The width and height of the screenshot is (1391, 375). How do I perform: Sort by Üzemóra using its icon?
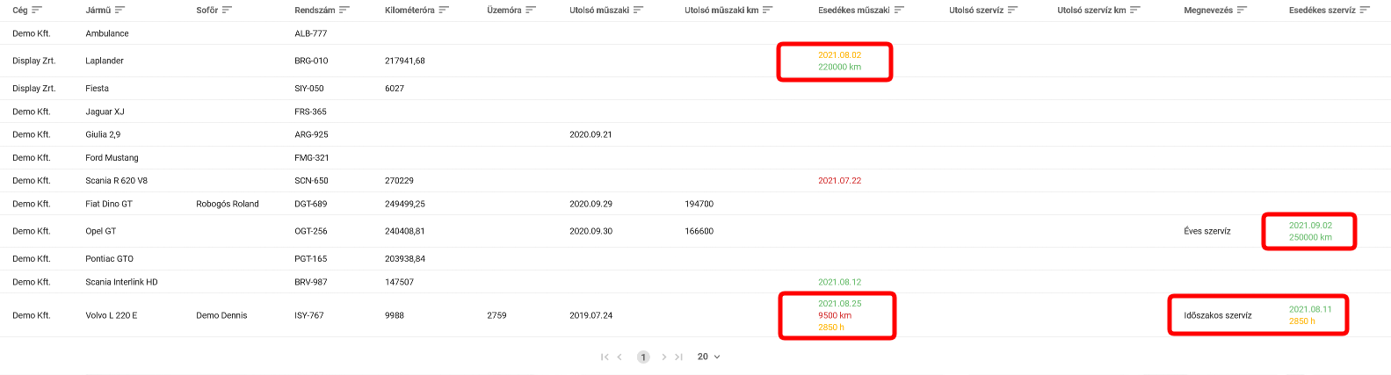[x=530, y=11]
